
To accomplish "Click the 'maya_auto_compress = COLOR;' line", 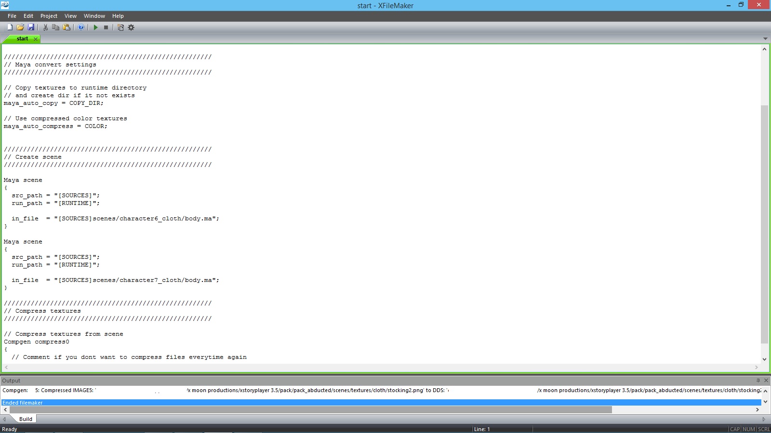I will pyautogui.click(x=55, y=126).
